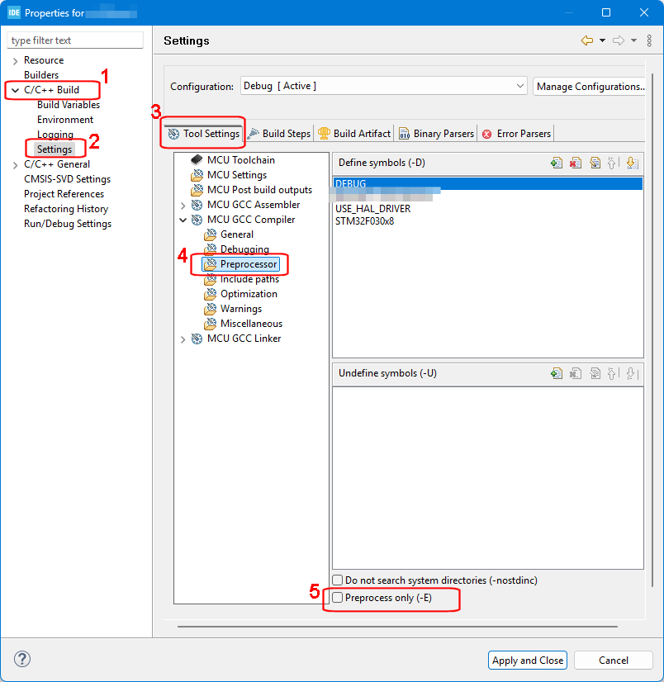Collapse the C/C++ Build section
This screenshot has width=664, height=682.
[15, 90]
